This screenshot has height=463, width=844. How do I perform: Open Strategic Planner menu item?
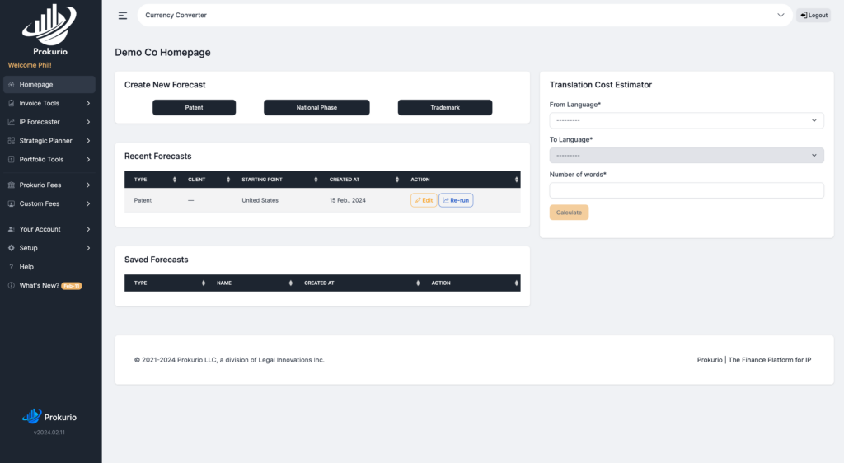[49, 141]
